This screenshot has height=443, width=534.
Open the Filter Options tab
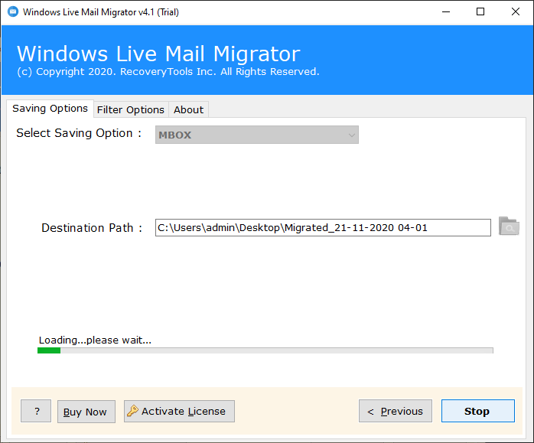click(x=131, y=109)
